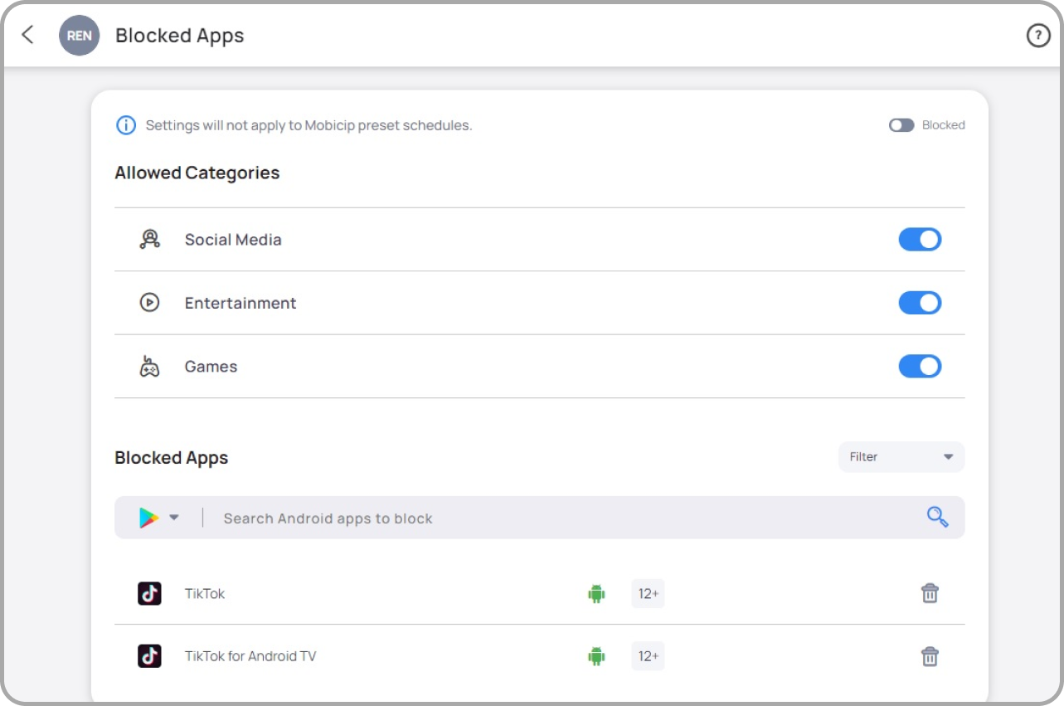
Task: Click 12+ badge for TikTok for Android TV
Action: (648, 656)
